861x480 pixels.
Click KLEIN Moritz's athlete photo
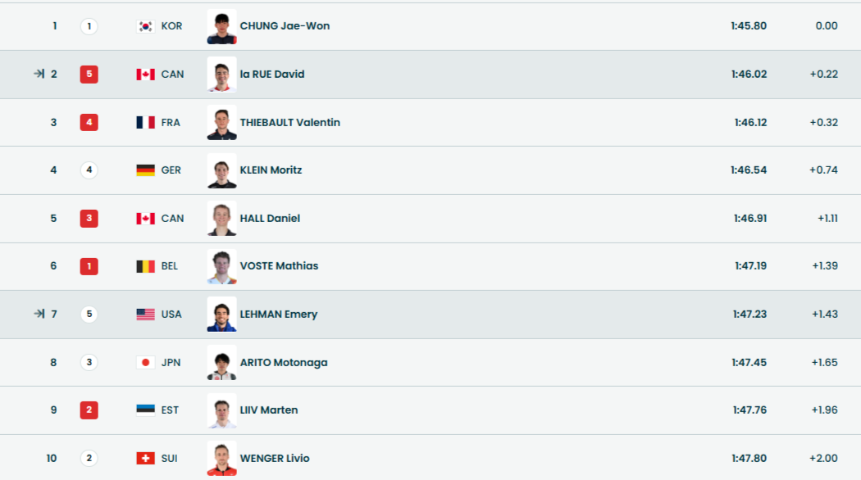click(x=221, y=170)
